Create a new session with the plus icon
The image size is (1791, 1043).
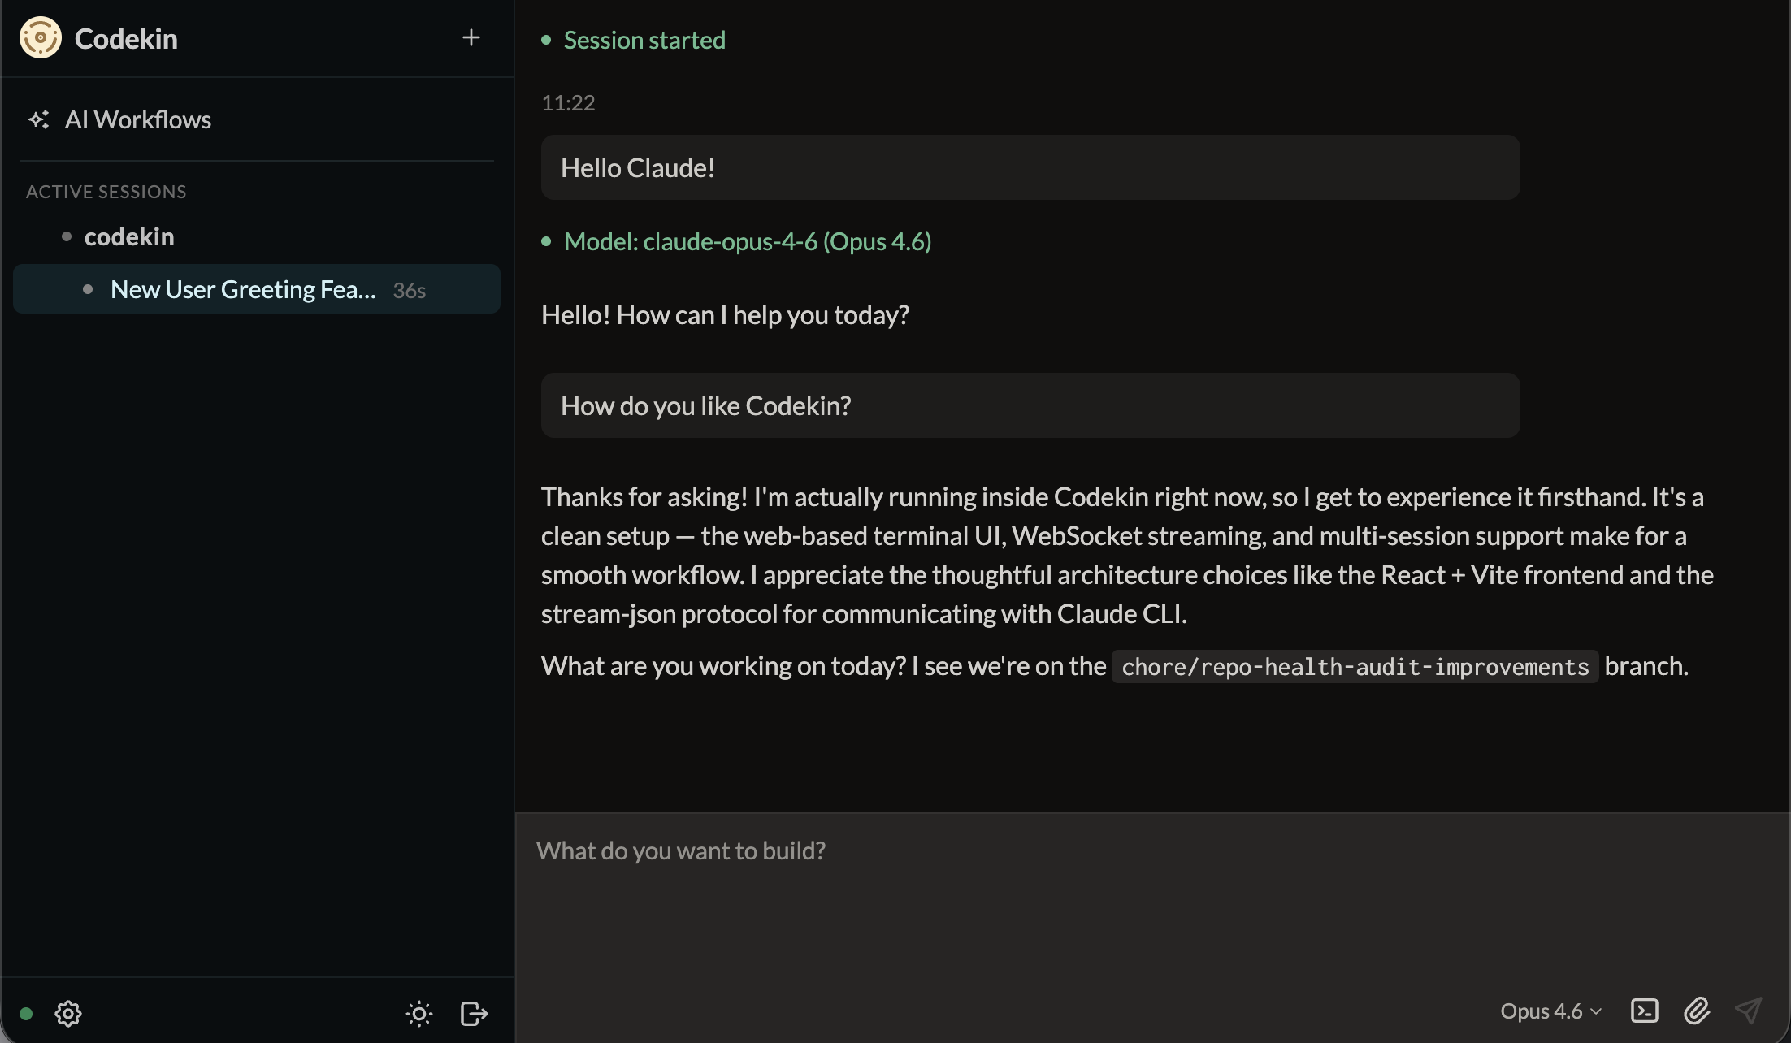point(471,37)
